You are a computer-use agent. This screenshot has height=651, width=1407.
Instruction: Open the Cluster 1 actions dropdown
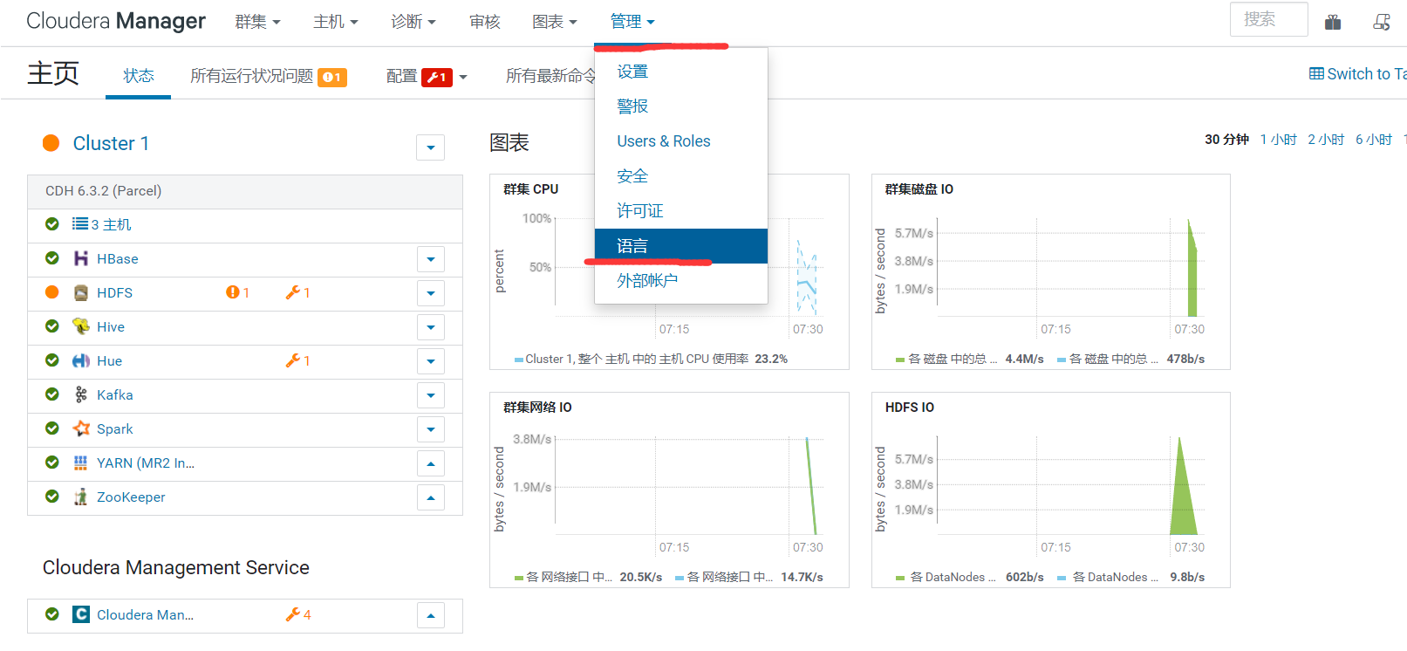(431, 147)
